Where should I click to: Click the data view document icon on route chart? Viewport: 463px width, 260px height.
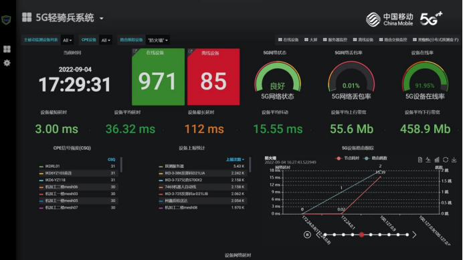(420, 160)
